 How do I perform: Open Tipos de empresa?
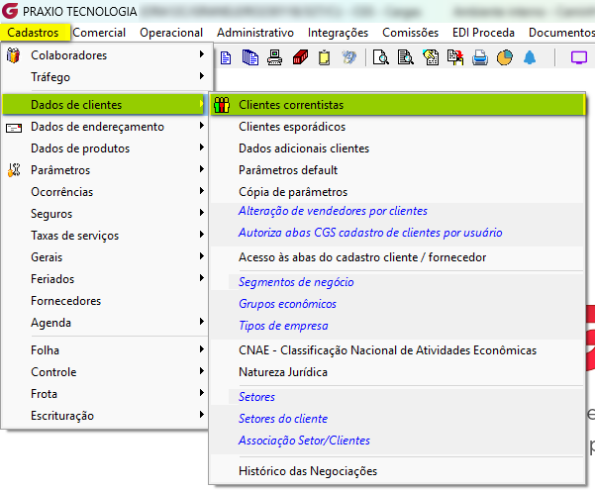(397, 326)
